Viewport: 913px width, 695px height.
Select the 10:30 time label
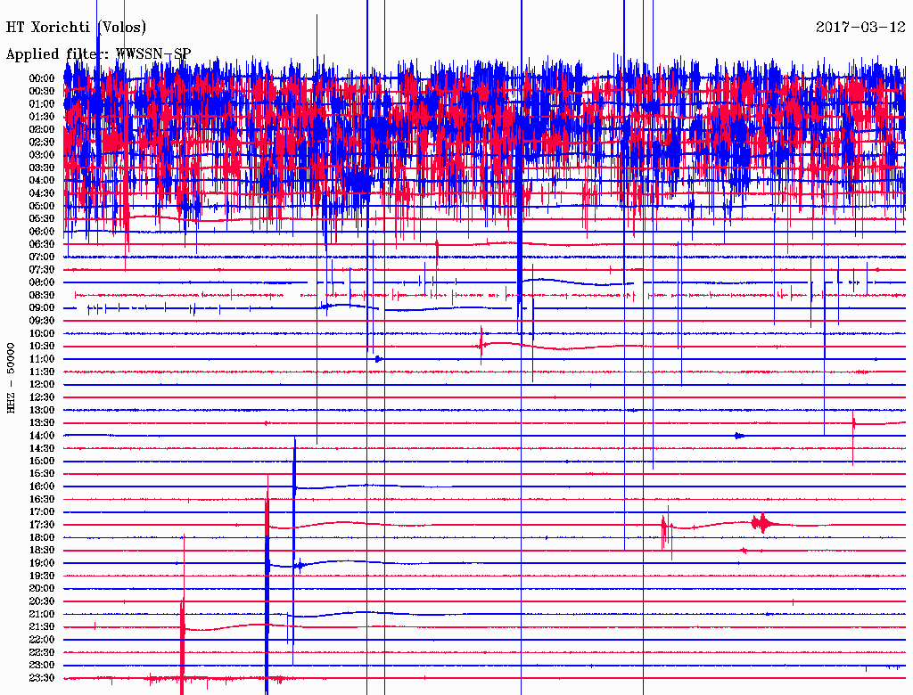(x=42, y=346)
